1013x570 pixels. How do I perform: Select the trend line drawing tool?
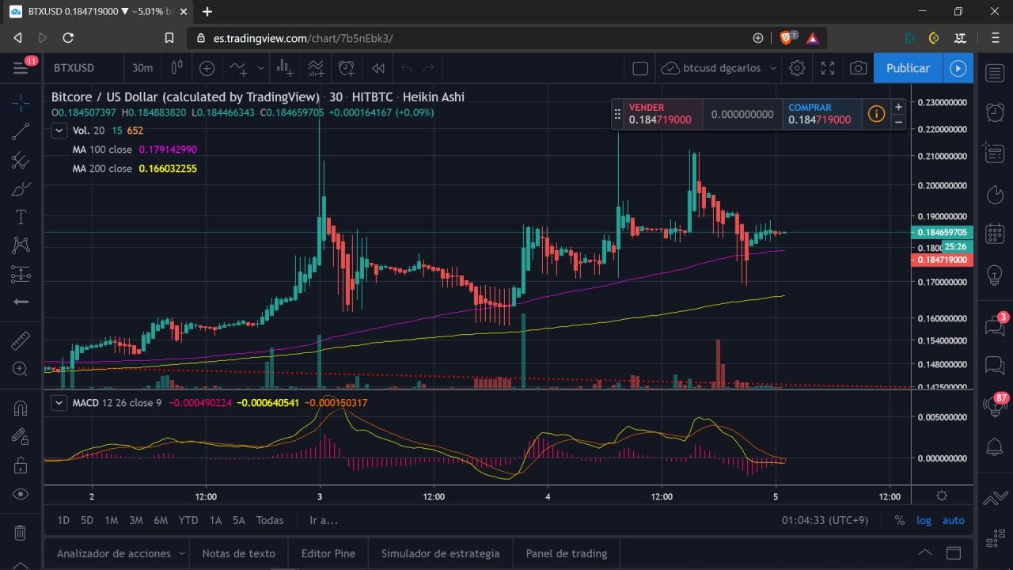pos(21,132)
